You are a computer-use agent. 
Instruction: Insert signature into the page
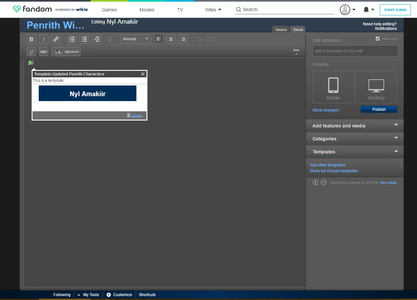[66, 52]
